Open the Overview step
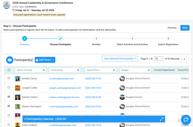The width and height of the screenshot is (193, 127). [24, 44]
